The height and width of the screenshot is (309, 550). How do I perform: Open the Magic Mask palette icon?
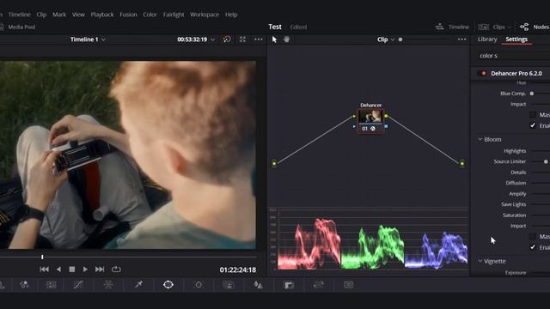[x=229, y=285]
